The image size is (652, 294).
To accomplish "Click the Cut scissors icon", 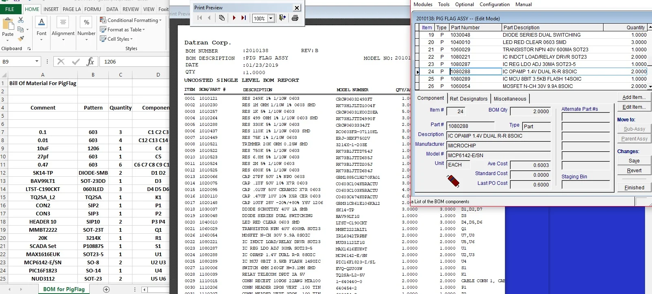I will pyautogui.click(x=21, y=20).
